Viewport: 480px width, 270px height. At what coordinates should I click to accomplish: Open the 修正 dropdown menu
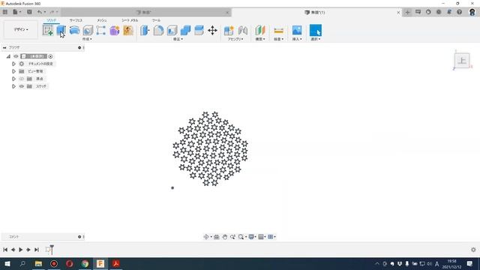178,39
